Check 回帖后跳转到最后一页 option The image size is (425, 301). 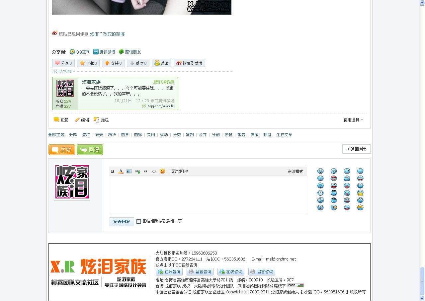coord(139,222)
